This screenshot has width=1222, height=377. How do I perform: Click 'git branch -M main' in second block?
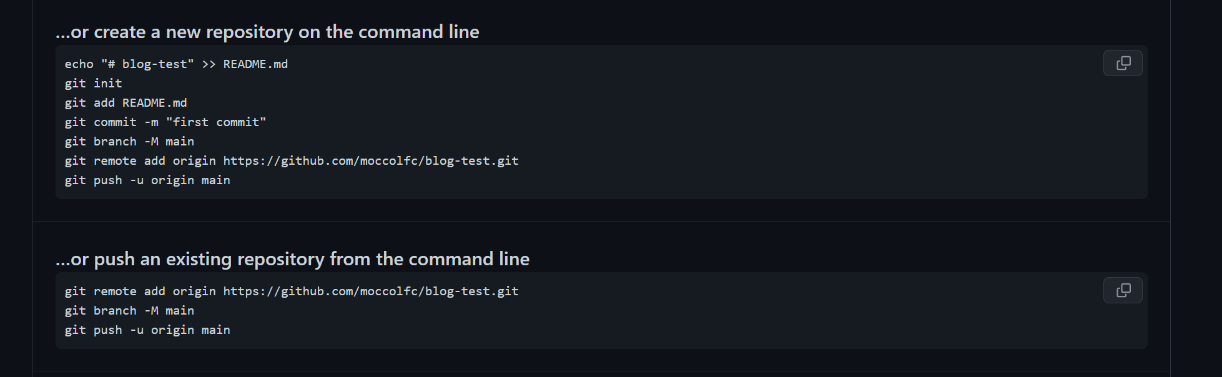click(x=129, y=311)
